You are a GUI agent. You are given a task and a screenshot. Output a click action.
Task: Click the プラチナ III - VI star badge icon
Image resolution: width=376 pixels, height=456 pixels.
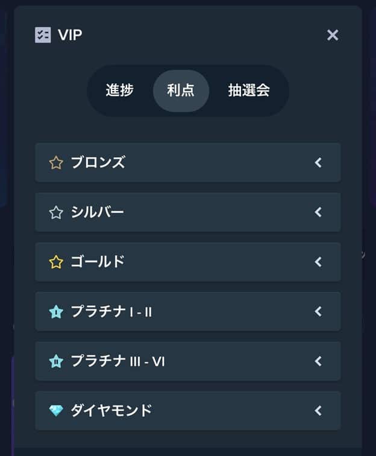pyautogui.click(x=56, y=361)
